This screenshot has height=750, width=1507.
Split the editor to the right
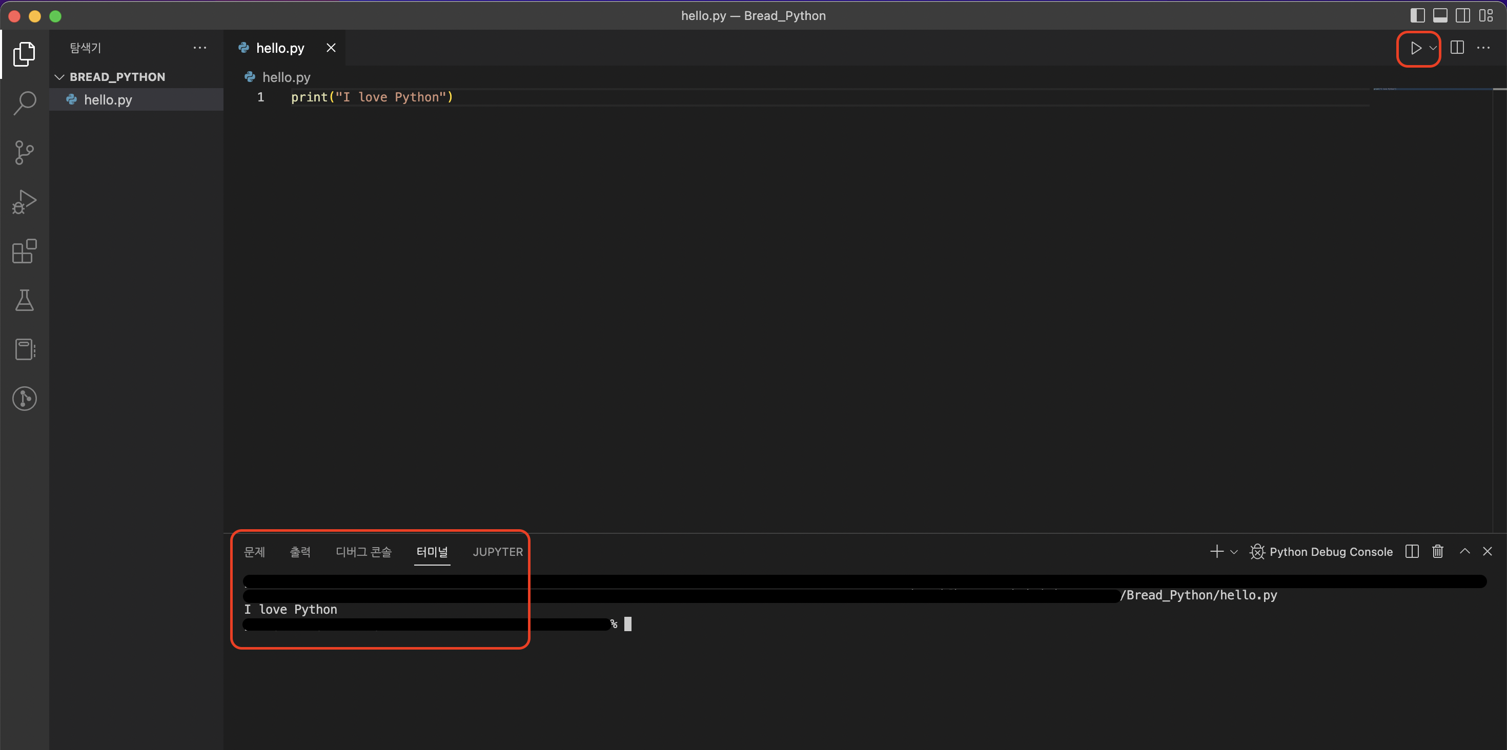[1457, 48]
